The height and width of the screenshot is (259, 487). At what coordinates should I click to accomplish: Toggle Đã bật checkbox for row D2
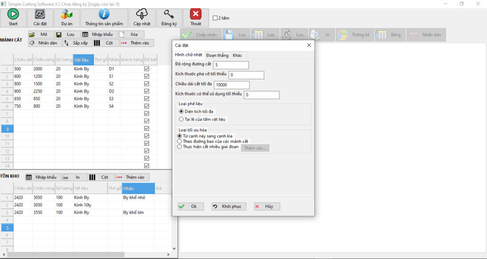click(146, 91)
